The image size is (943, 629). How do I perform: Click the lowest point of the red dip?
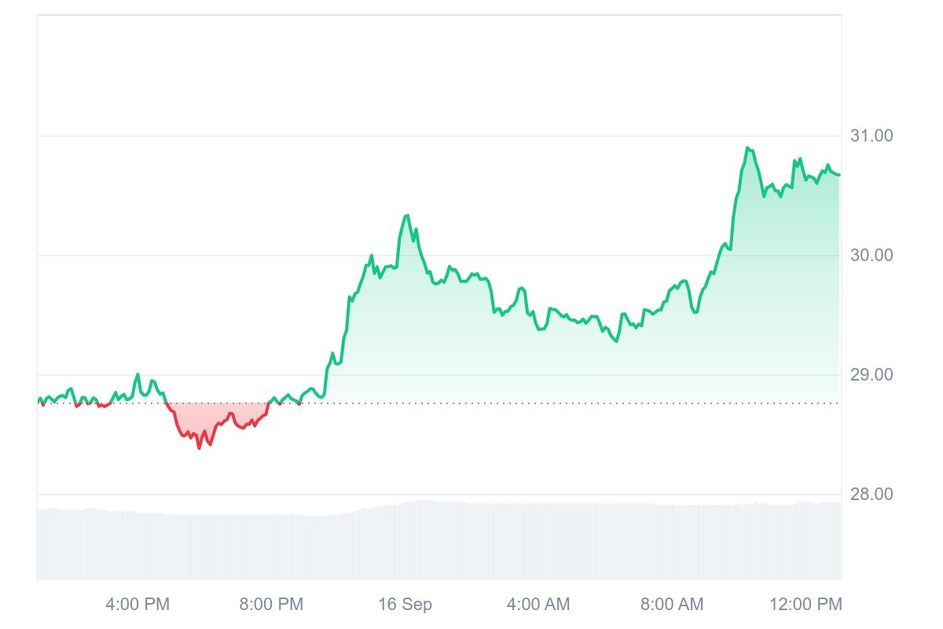pos(199,447)
